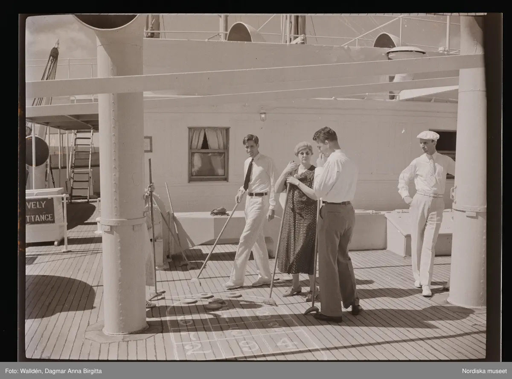Click the white column on the right edge
Screen dimensions: 512x379
tap(469, 171)
